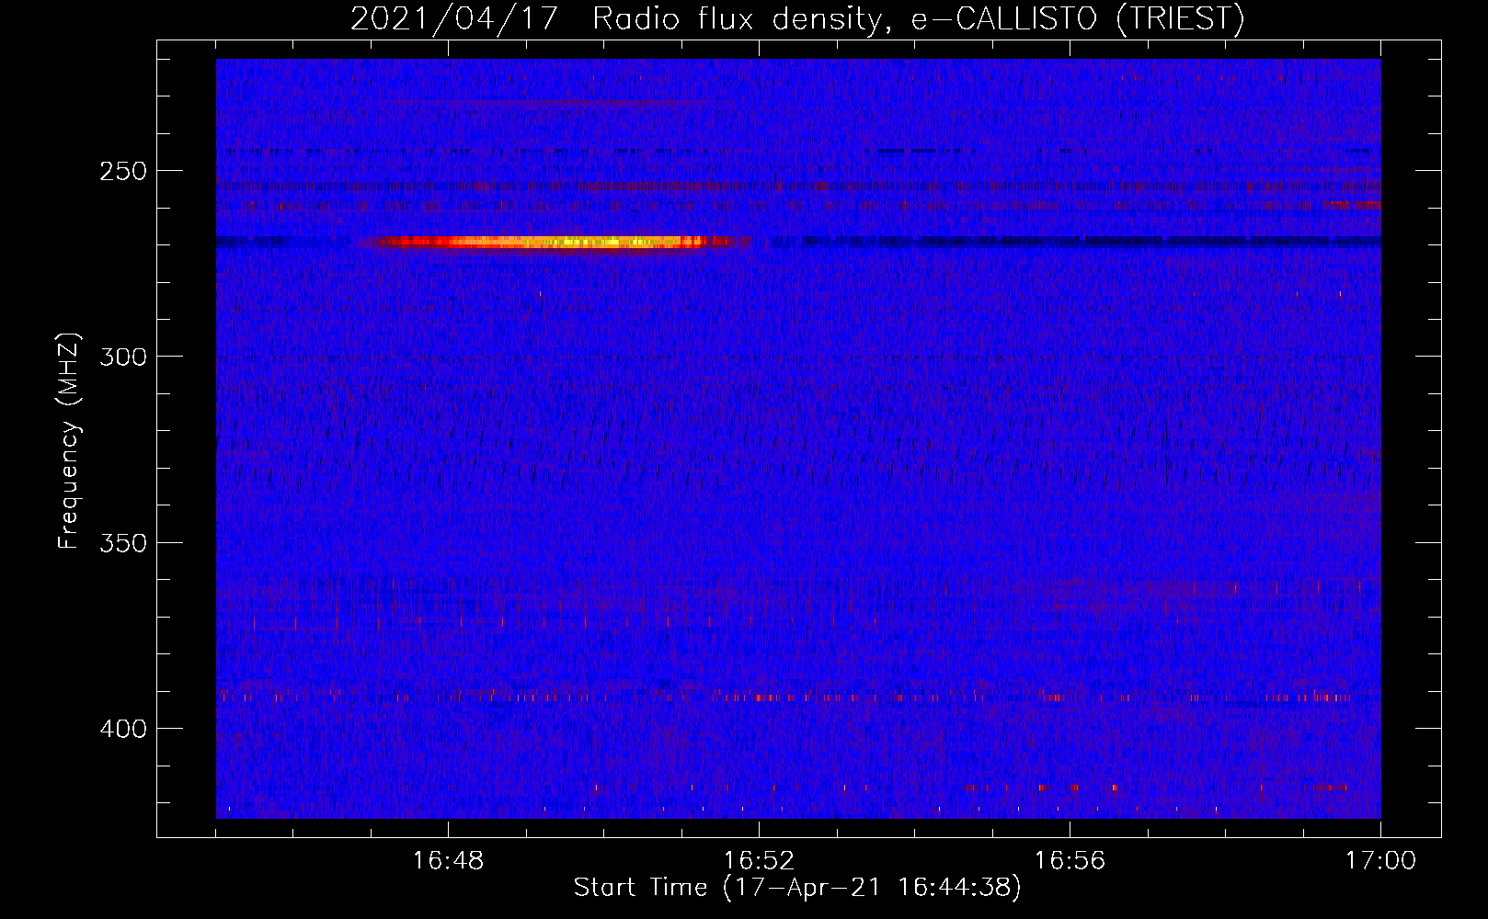Viewport: 1488px width, 919px height.
Task: Click the 'Start Time (17-Apr-21 16:44:38)' label
Action: click(x=797, y=888)
